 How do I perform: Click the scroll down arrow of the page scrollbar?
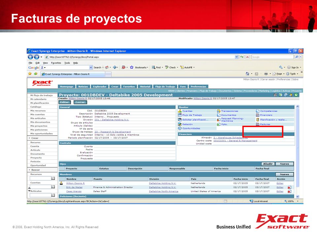(298, 196)
